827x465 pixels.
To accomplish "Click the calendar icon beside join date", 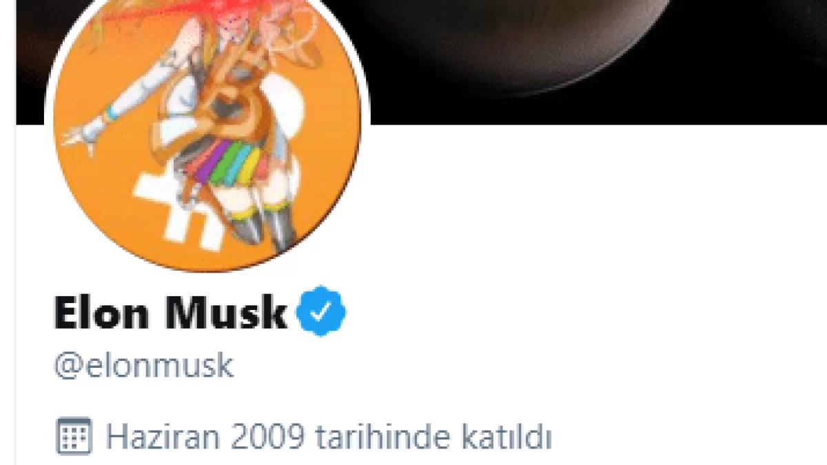I will [72, 436].
